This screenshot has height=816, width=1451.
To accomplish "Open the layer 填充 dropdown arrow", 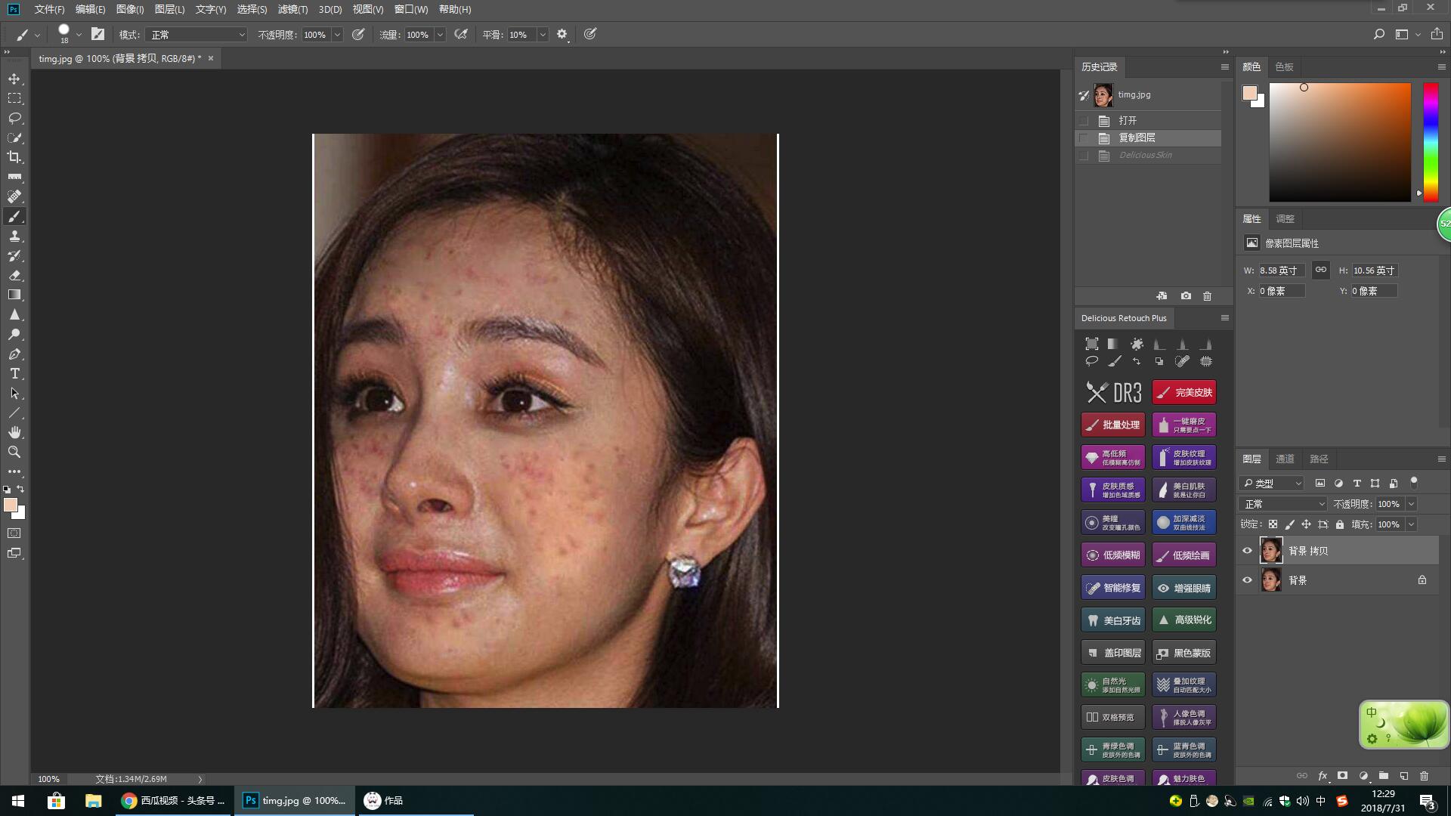I will pos(1411,524).
